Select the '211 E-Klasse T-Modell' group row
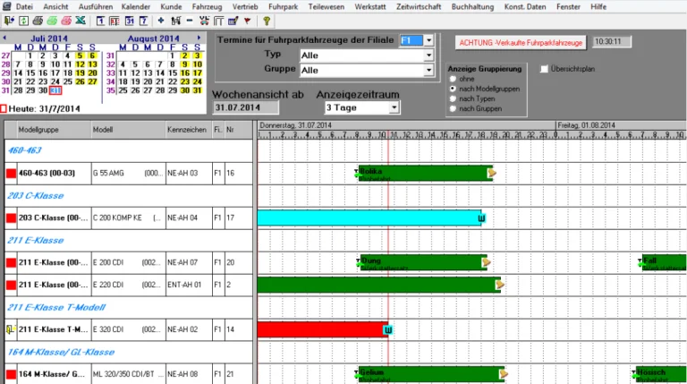 pyautogui.click(x=129, y=307)
